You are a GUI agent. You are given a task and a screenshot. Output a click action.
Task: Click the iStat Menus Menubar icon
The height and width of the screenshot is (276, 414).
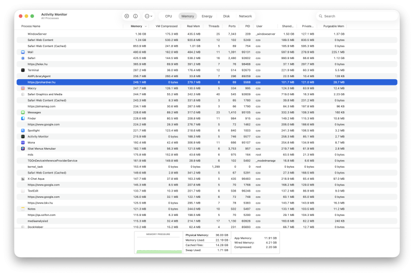23,149
